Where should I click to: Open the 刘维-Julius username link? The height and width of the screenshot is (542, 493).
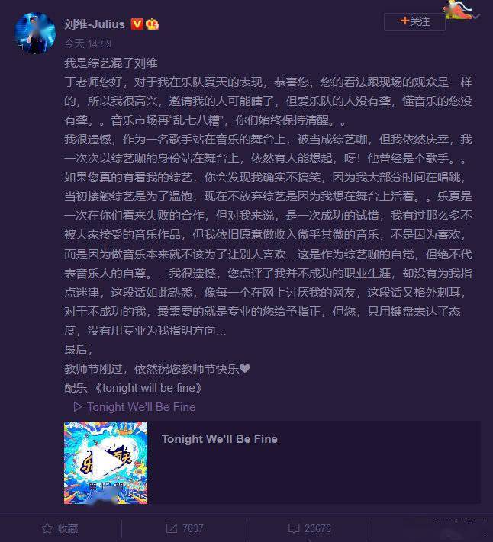click(x=95, y=24)
